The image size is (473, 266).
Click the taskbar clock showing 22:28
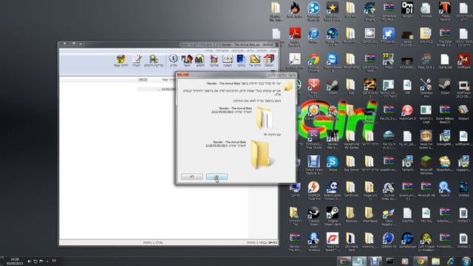[x=15, y=261]
